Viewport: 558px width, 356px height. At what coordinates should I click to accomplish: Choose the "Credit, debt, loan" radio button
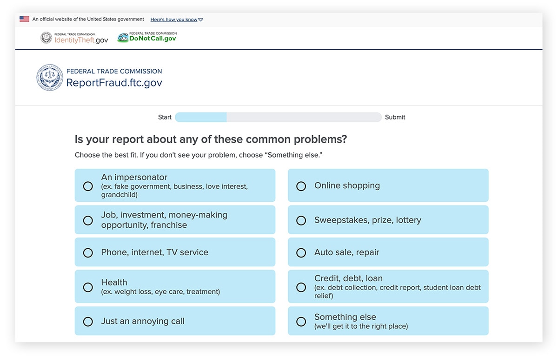point(301,287)
